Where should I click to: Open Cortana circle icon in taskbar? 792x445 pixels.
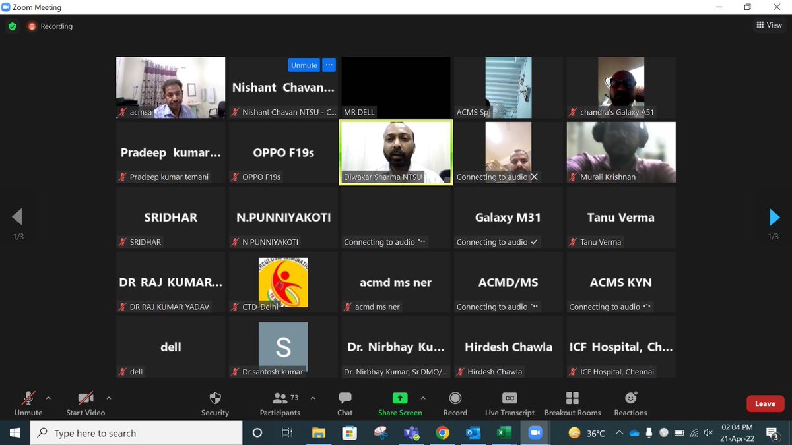pos(257,433)
